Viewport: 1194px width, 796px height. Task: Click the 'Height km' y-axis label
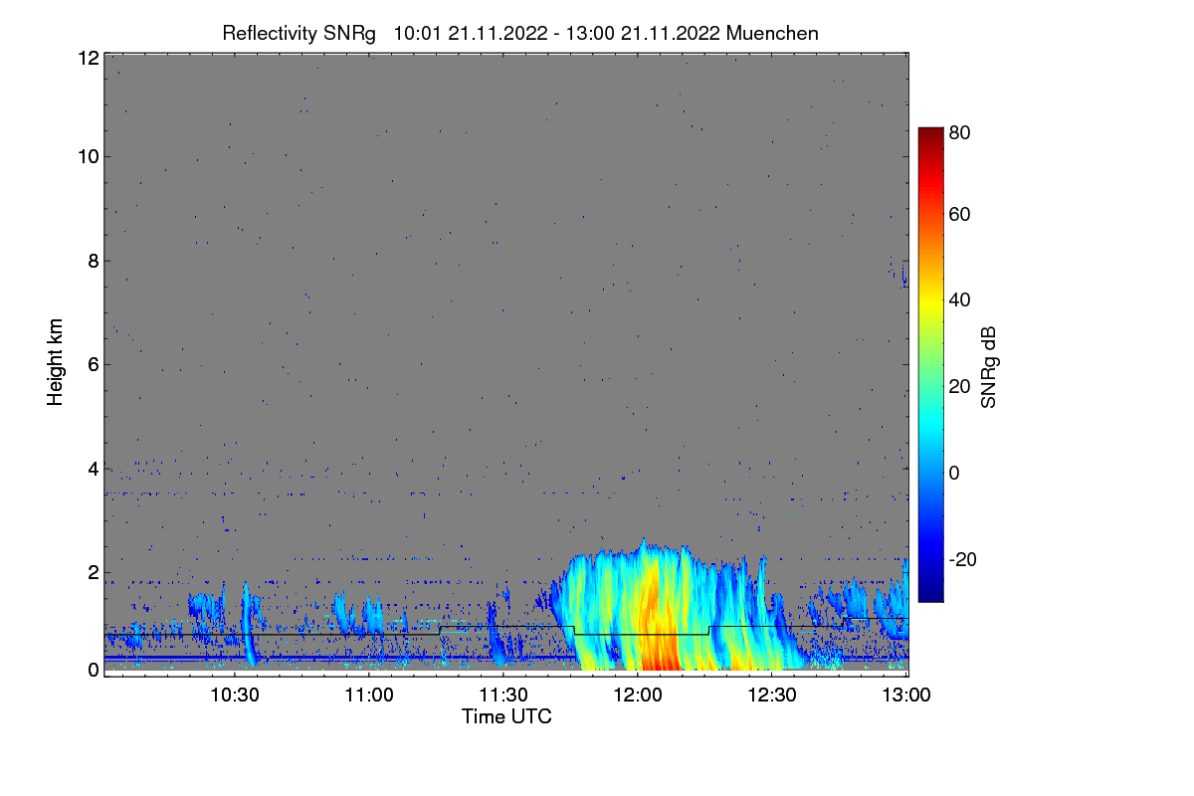click(x=55, y=363)
